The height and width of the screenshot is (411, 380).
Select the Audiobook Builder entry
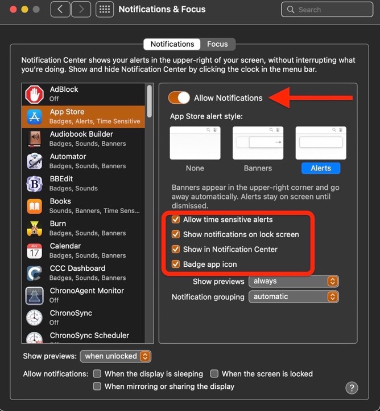tap(84, 139)
